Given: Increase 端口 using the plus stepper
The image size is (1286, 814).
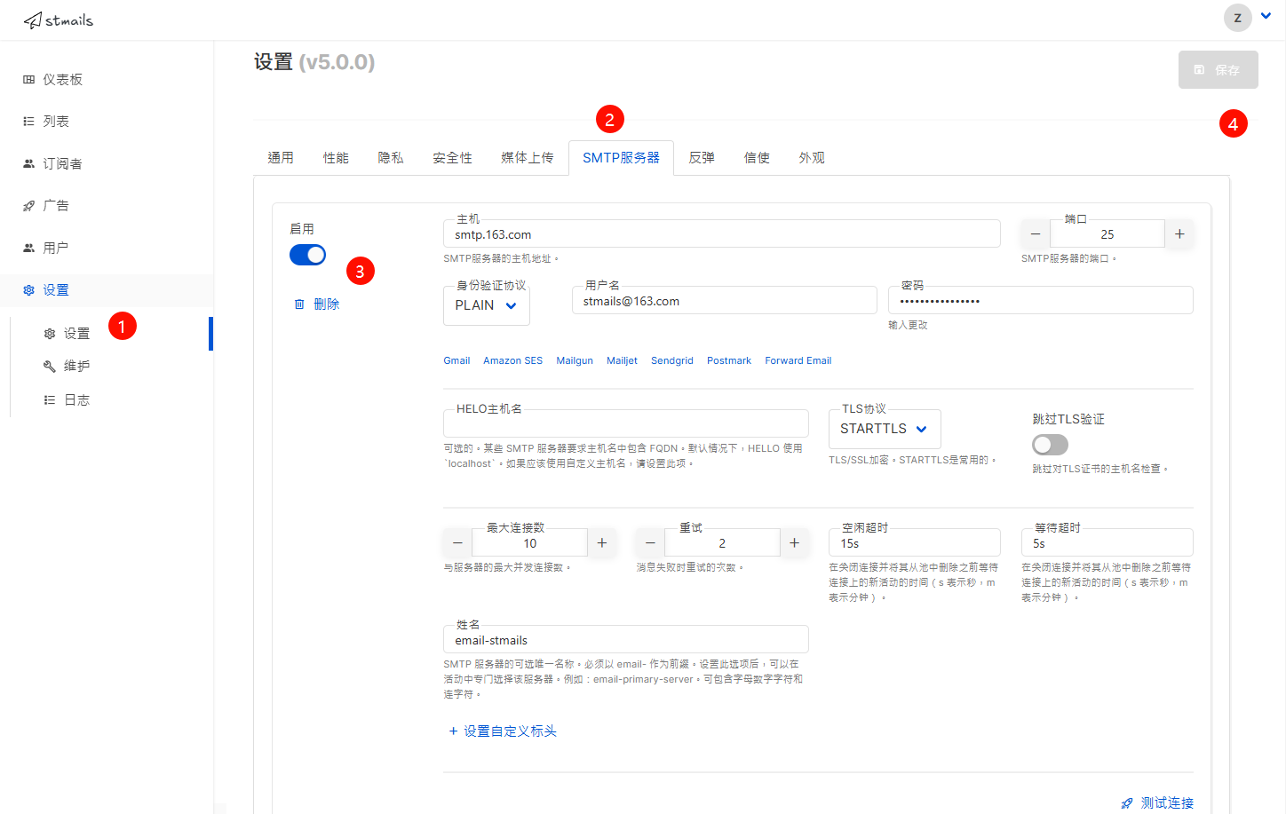Looking at the screenshot, I should coord(1179,233).
